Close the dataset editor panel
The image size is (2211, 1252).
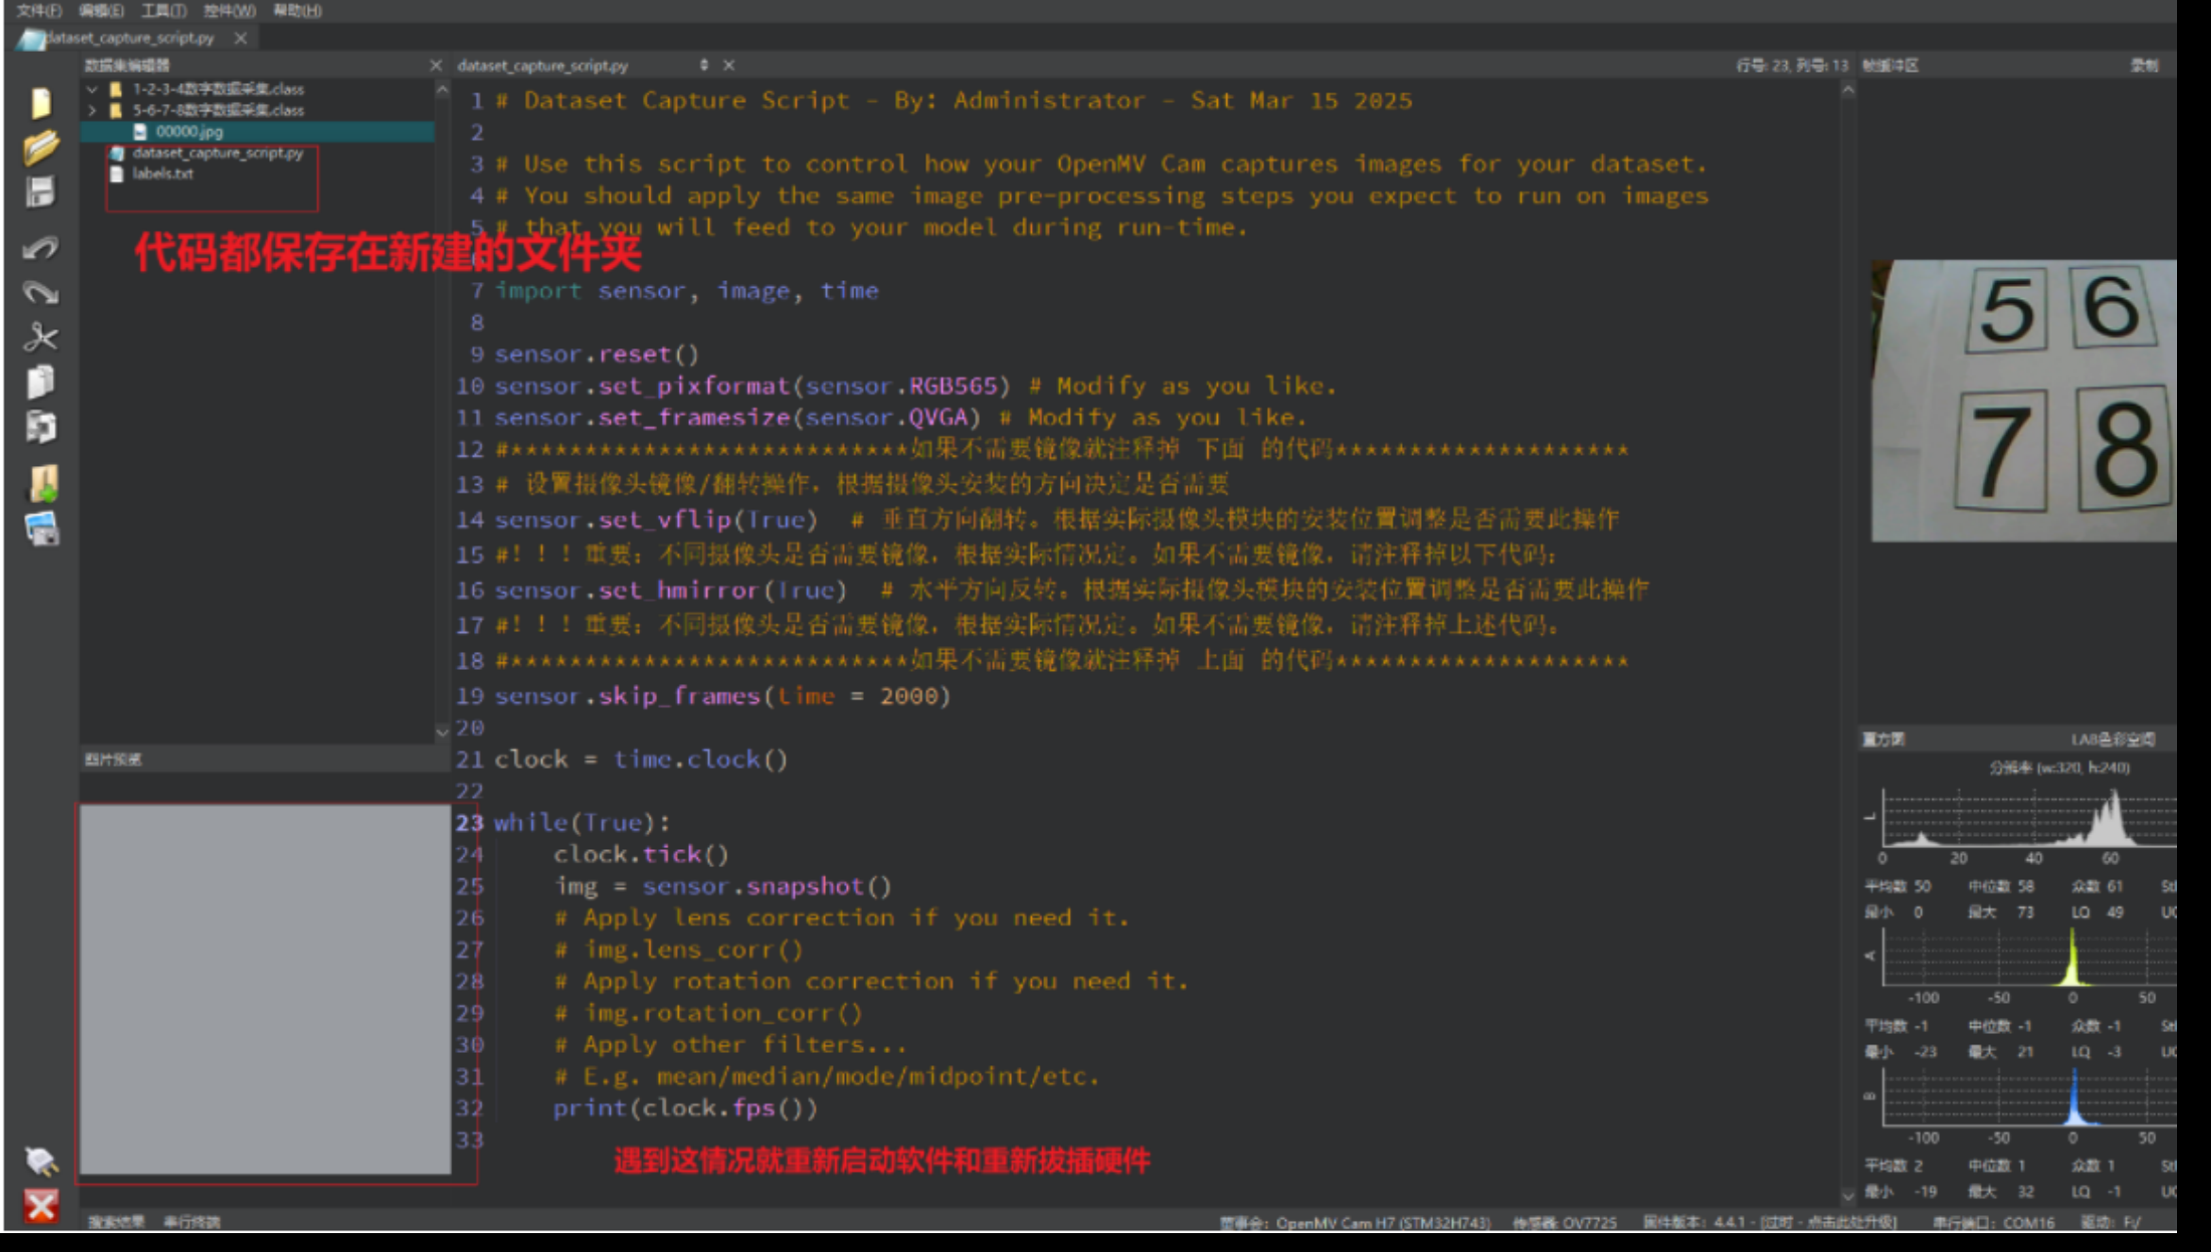coord(435,65)
